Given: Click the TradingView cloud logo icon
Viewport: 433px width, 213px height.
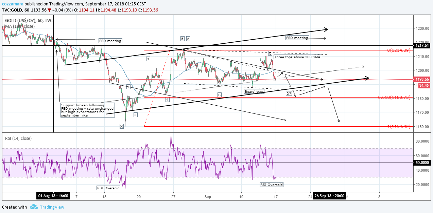Looking at the screenshot, I should click(33, 207).
